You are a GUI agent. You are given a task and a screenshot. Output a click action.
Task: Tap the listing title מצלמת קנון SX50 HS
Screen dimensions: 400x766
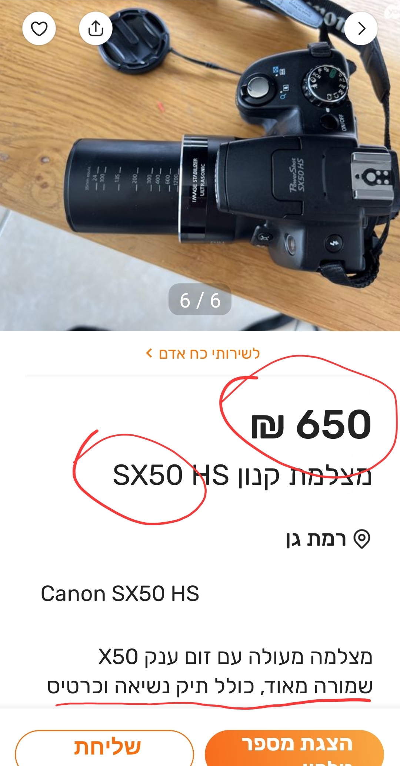point(242,475)
